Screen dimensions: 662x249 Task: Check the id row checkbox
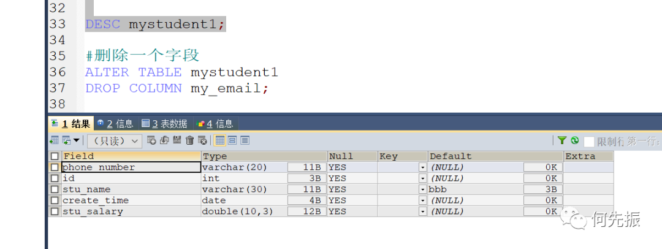[55, 178]
